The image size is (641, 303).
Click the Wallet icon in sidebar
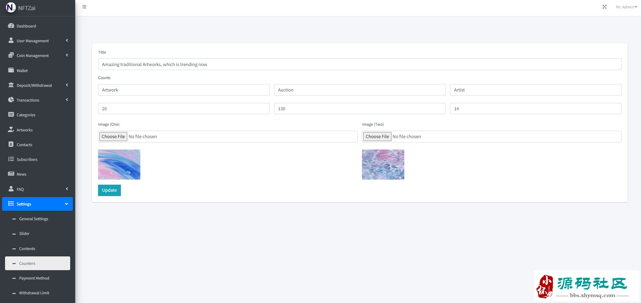click(11, 70)
